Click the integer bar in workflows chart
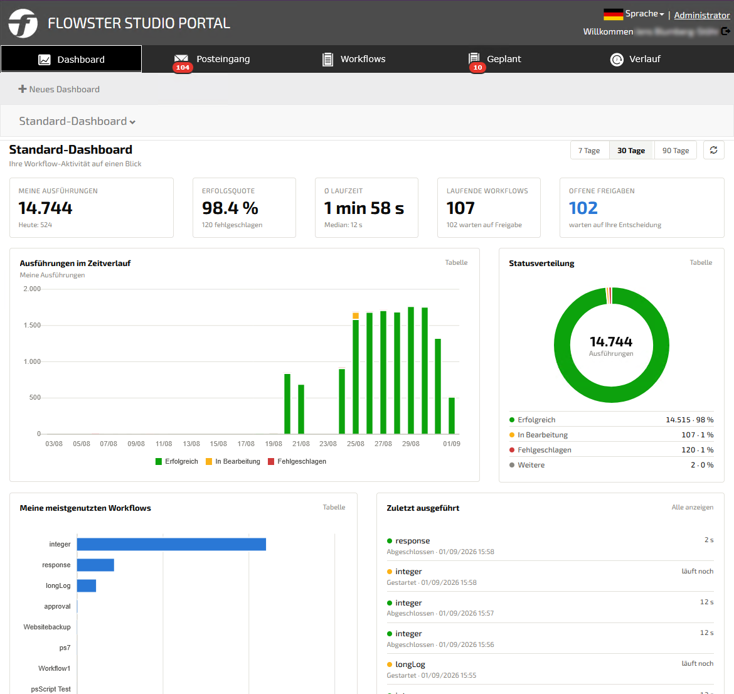This screenshot has height=694, width=734. (171, 544)
